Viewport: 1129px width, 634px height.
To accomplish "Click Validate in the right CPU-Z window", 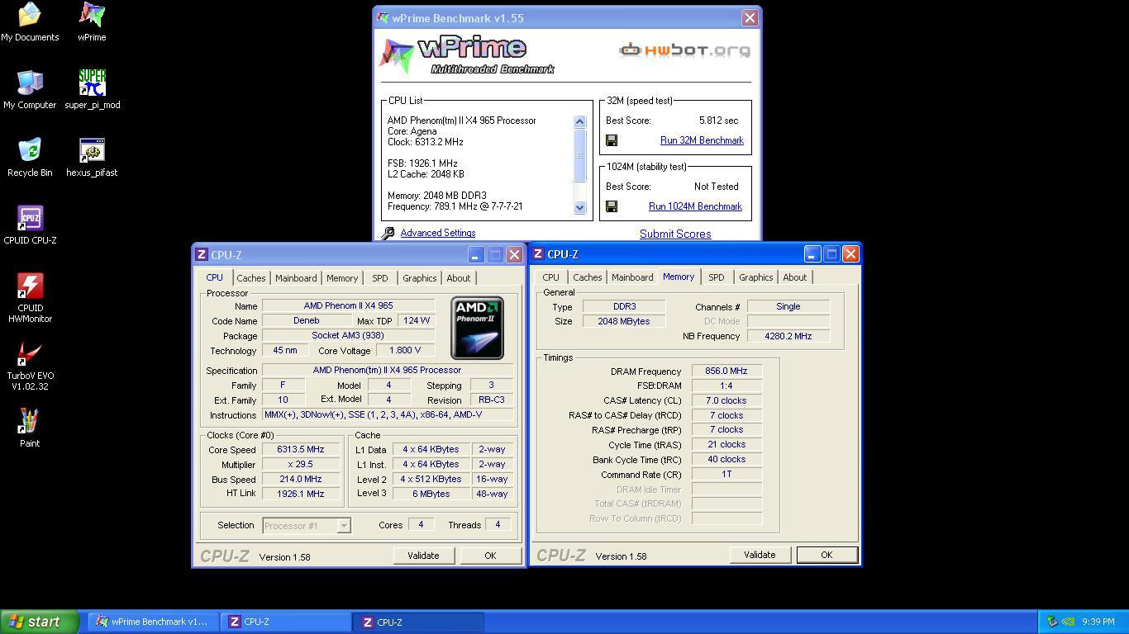I will coord(760,555).
